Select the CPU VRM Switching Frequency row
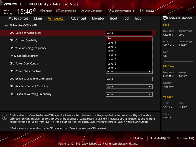This screenshot has width=196, height=147. tap(28, 48)
